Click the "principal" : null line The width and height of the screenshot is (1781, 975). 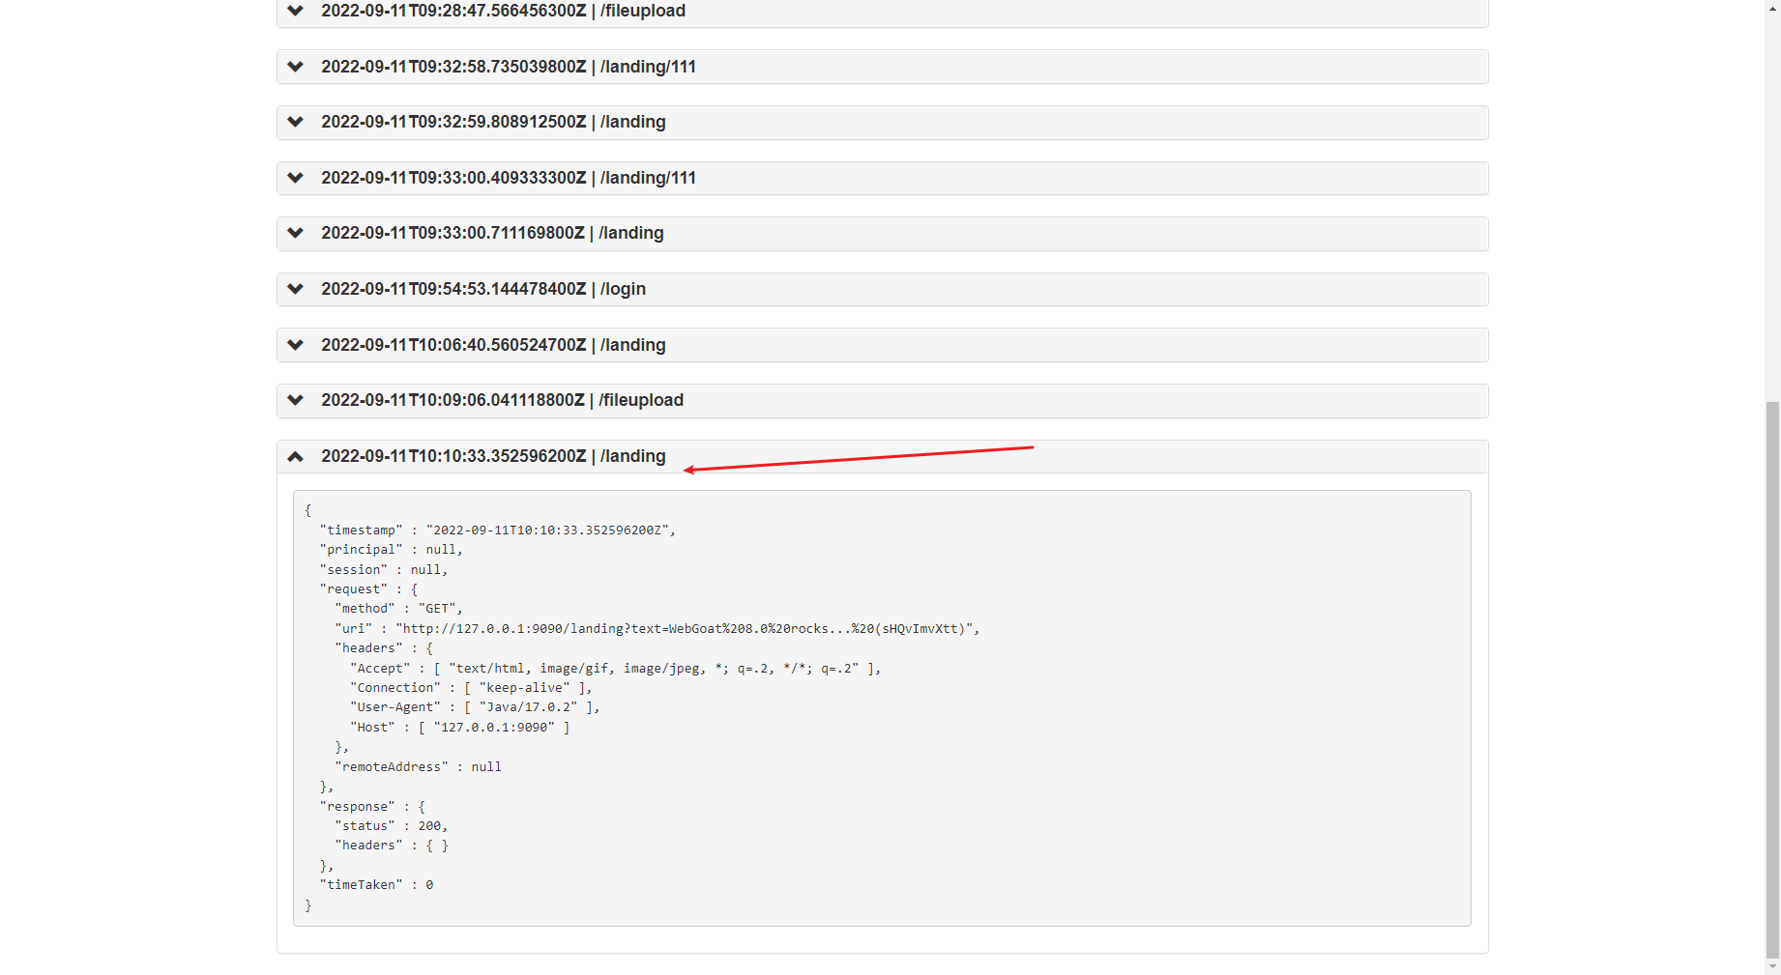392,550
